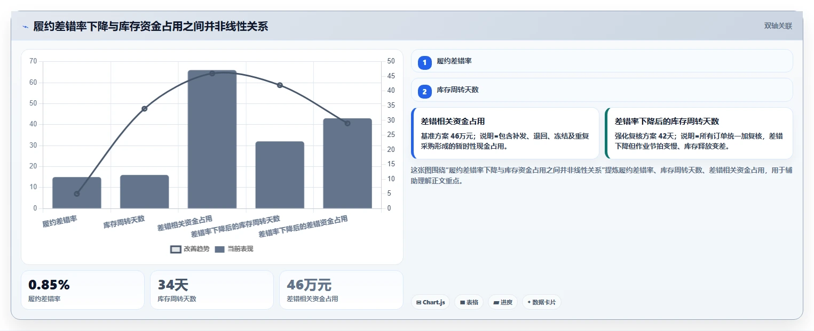Click the icon inside the 进度 tag

496,303
